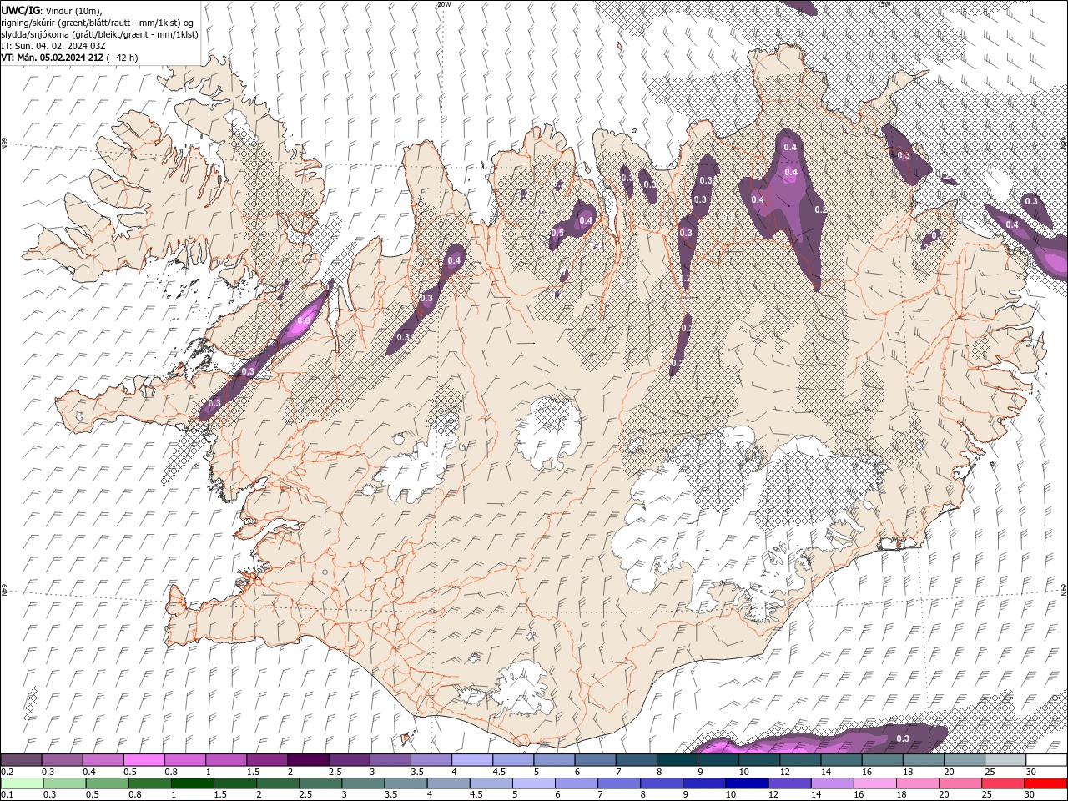The height and width of the screenshot is (801, 1068).
Task: Select the 12–14 swatch in upper legend row
Action: click(x=801, y=760)
